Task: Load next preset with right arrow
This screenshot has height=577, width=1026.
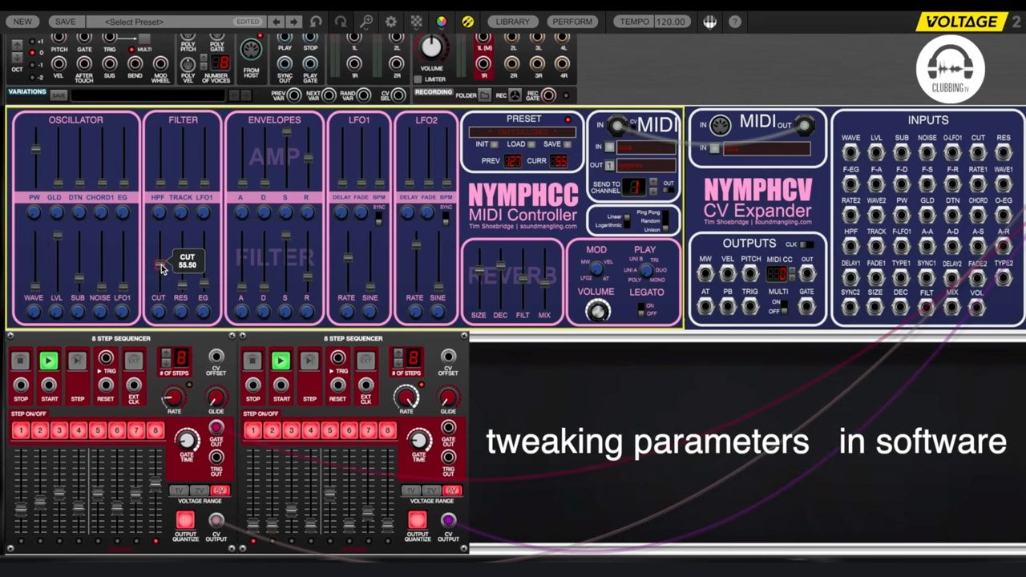Action: pyautogui.click(x=293, y=22)
